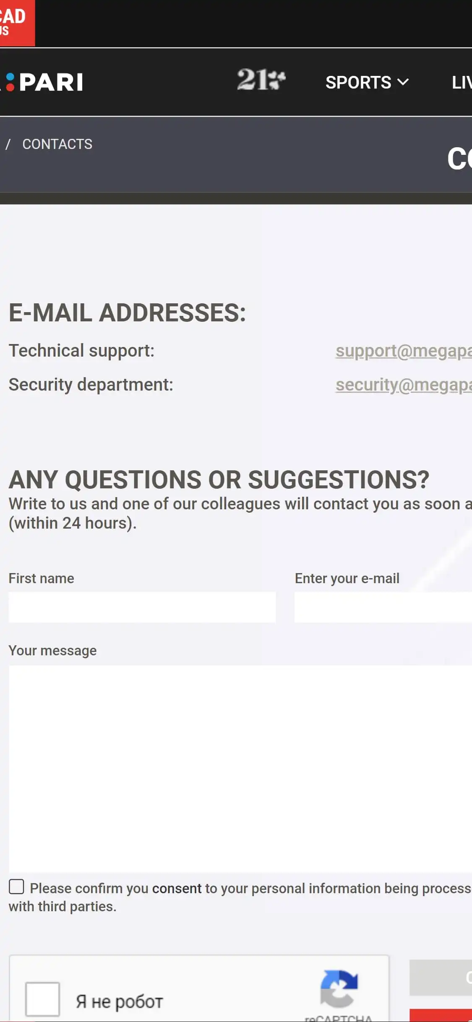Go to the CONTACTS breadcrumb
Viewport: 472px width, 1022px height.
pyautogui.click(x=57, y=144)
